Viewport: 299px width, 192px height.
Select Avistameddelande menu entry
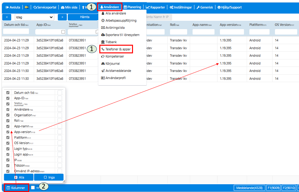(116, 71)
